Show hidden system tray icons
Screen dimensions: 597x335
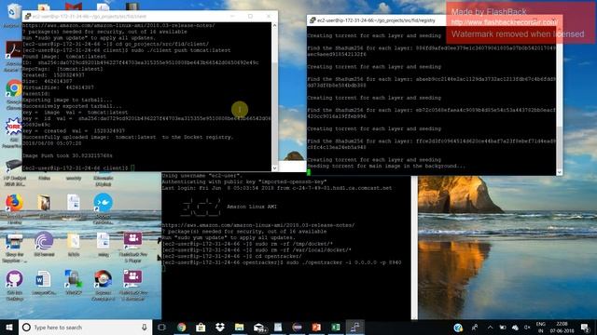tap(490, 327)
